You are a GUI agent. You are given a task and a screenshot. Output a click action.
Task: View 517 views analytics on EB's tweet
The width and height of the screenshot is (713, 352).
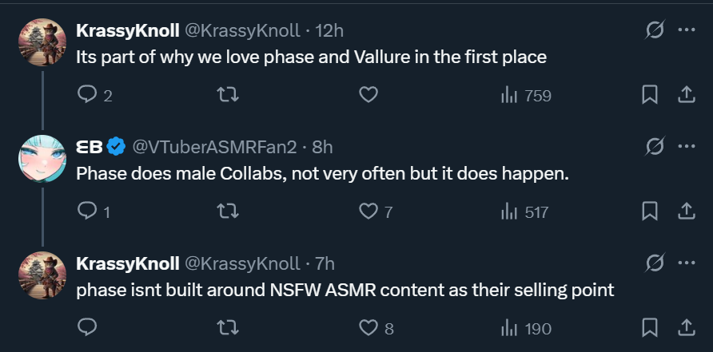coord(524,212)
